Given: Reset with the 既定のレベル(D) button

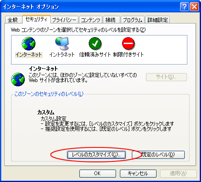Looking at the screenshot, I should pyautogui.click(x=158, y=155).
